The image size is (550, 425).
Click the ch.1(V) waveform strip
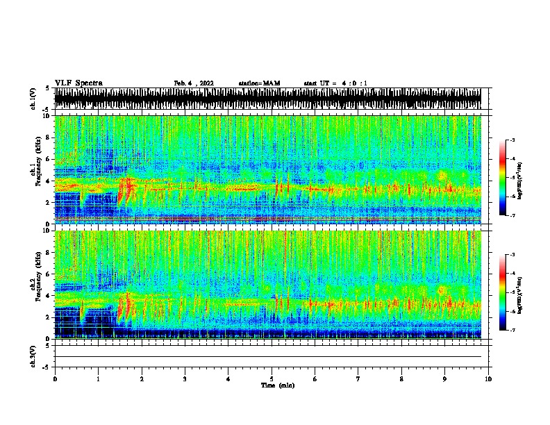pos(267,99)
